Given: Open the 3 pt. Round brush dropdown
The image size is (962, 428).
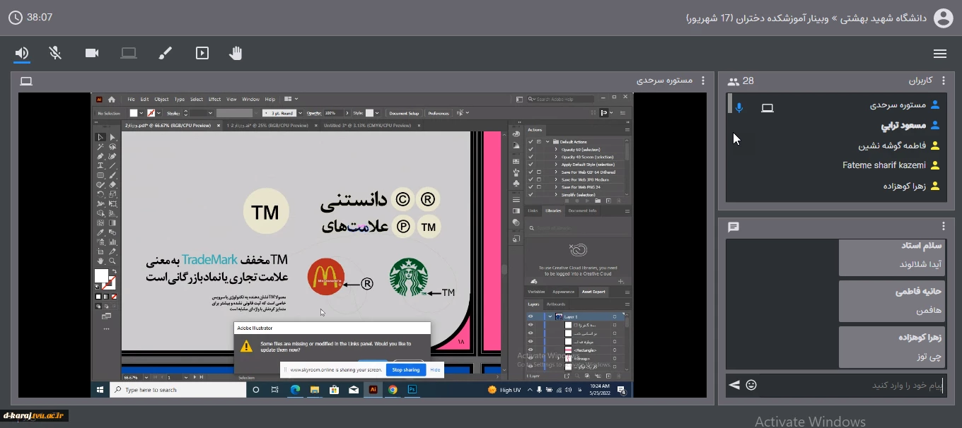Looking at the screenshot, I should pyautogui.click(x=300, y=113).
